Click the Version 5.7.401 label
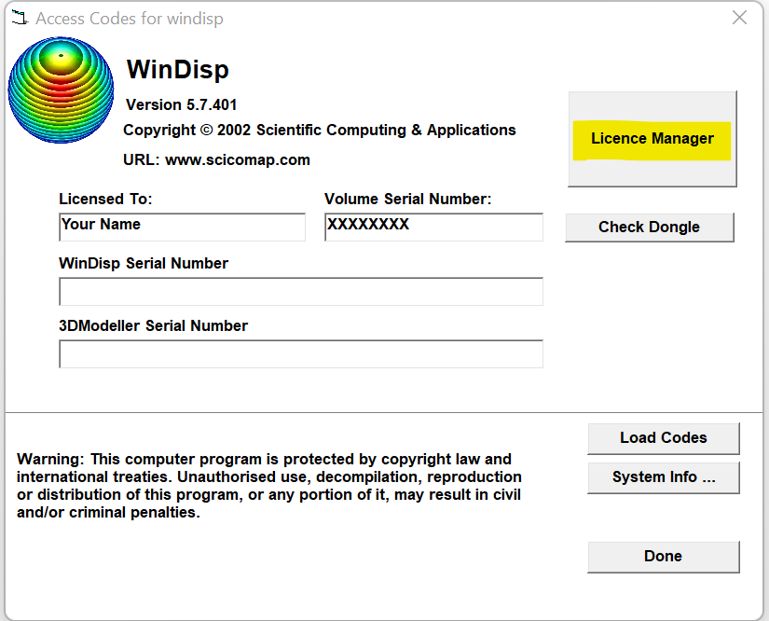This screenshot has height=621, width=769. (181, 104)
